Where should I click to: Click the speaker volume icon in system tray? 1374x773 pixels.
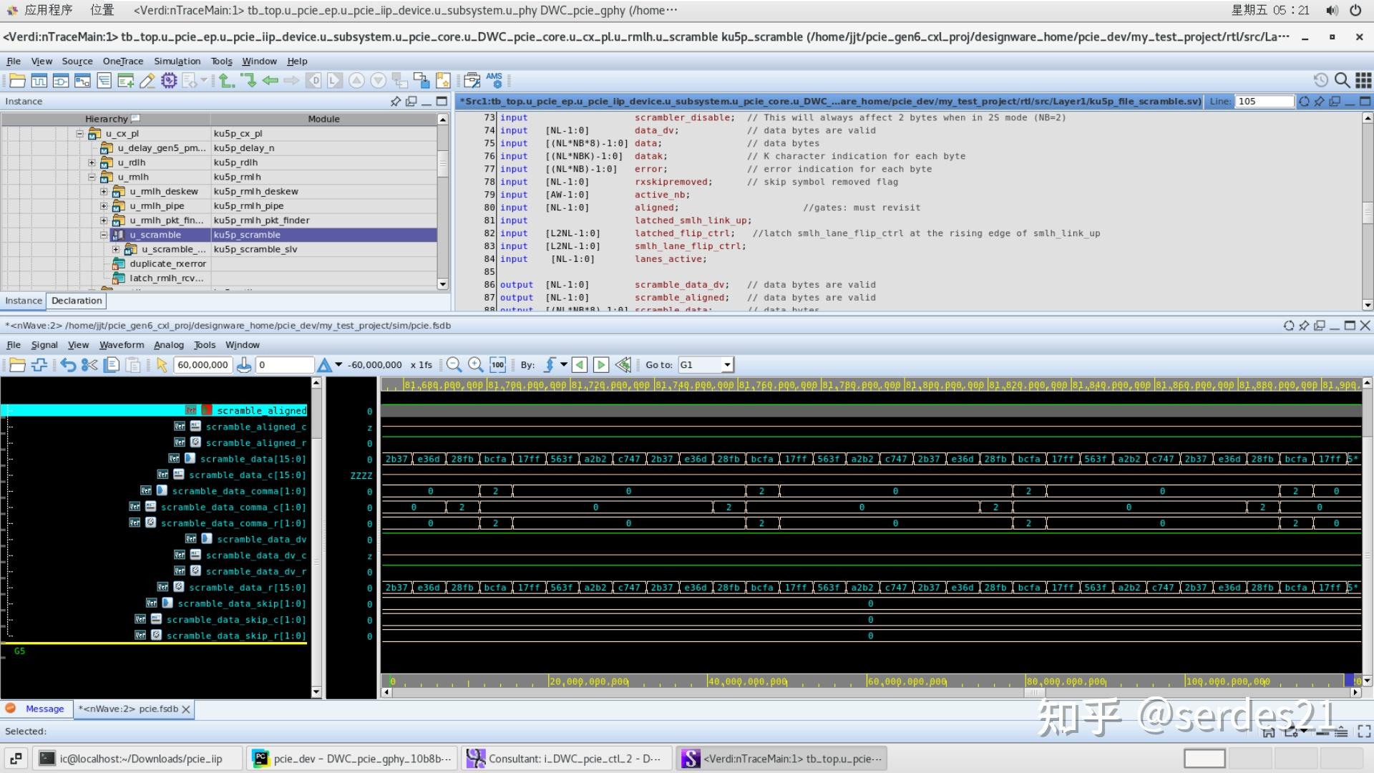point(1332,10)
